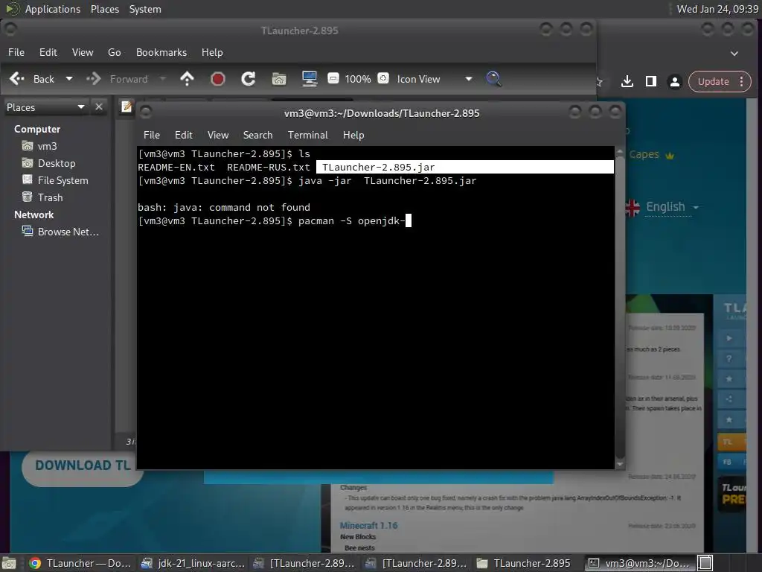Open the Applications menu in top panel
The width and height of the screenshot is (762, 572).
click(x=53, y=9)
